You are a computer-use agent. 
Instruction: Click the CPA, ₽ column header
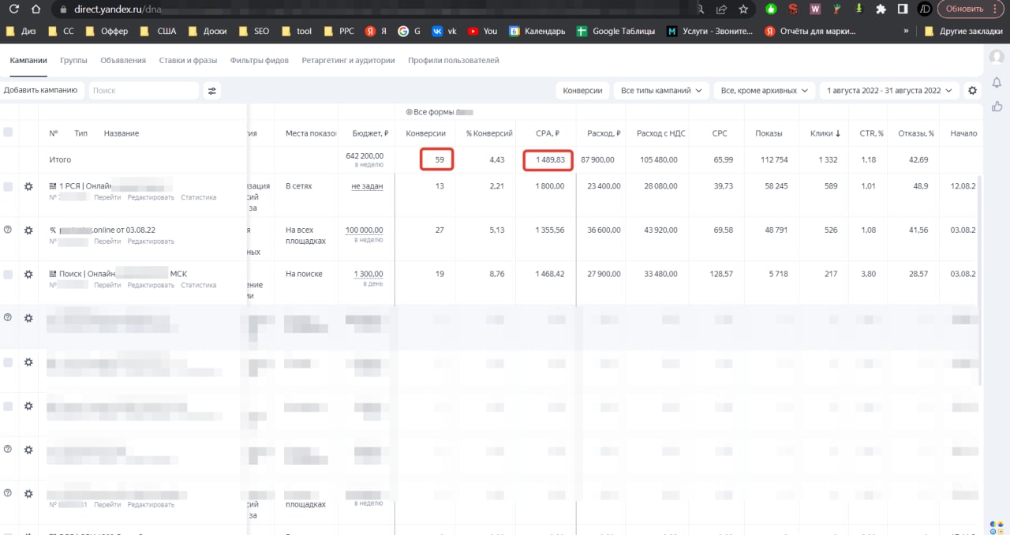[x=548, y=133]
